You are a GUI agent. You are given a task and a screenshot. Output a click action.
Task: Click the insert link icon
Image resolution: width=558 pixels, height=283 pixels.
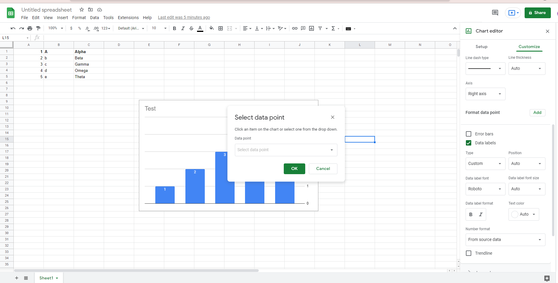(294, 28)
